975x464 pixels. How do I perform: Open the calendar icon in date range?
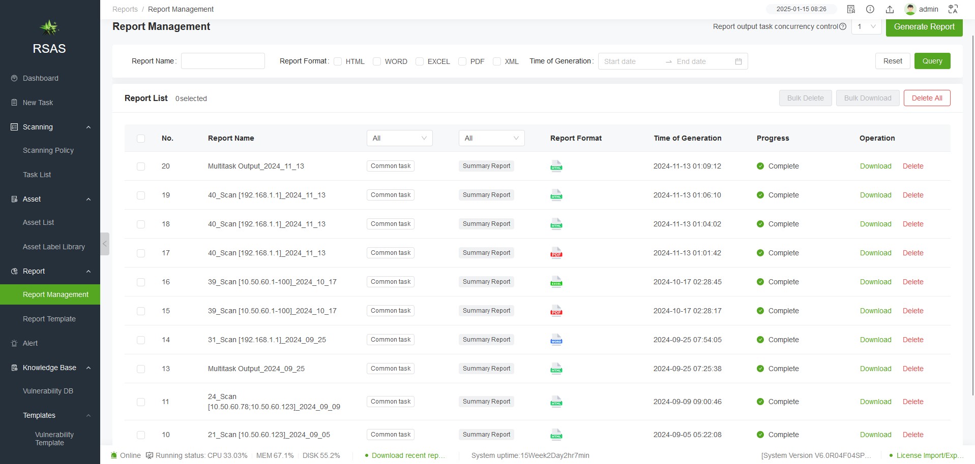[x=738, y=61]
